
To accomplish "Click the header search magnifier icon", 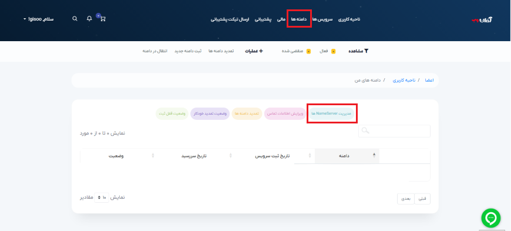I will pos(75,19).
